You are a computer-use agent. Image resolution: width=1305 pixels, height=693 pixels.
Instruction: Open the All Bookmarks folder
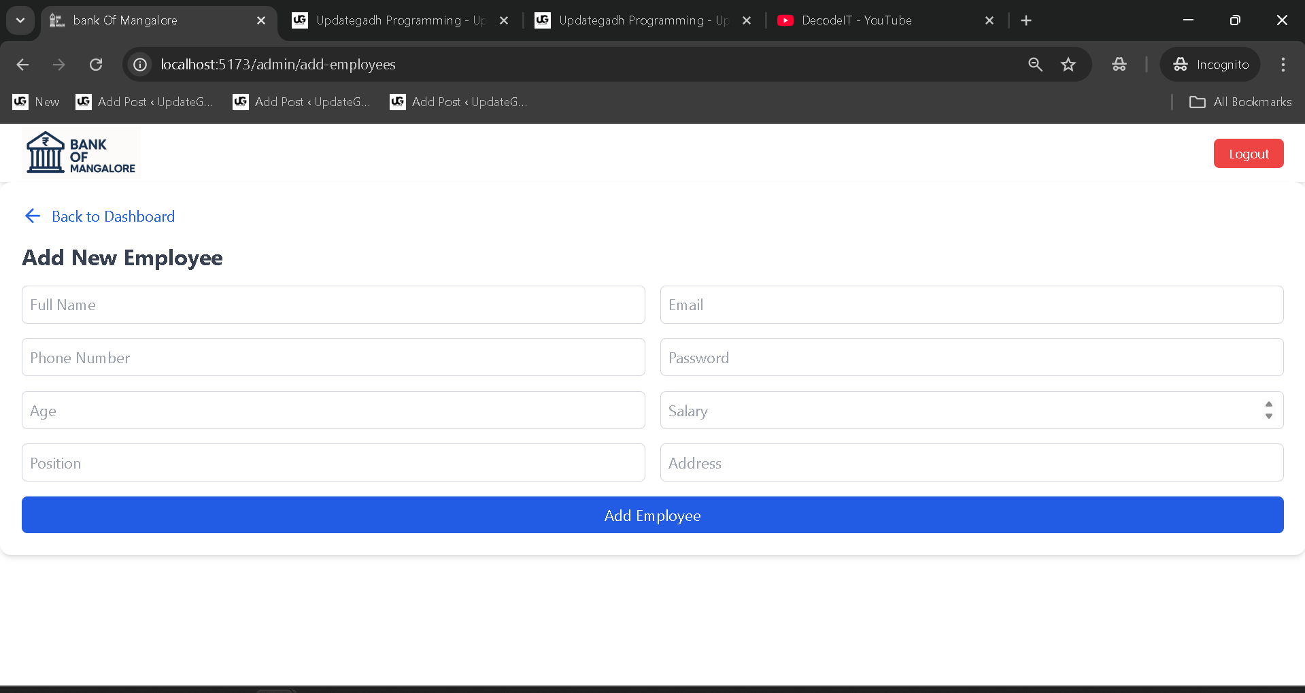coord(1240,102)
